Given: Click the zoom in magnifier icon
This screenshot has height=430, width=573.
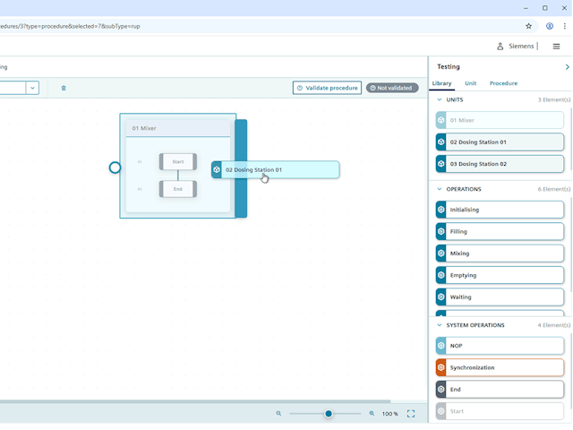Looking at the screenshot, I should [x=372, y=414].
